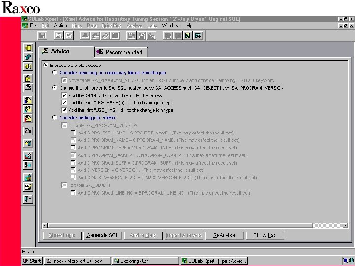This screenshot has width=355, height=266.
Task: Click the open book icon in toolbar
Action: coord(177,36)
